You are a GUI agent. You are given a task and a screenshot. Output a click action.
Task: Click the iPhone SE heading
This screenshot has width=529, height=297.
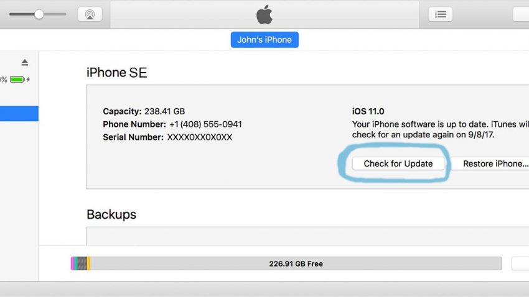[x=117, y=73]
